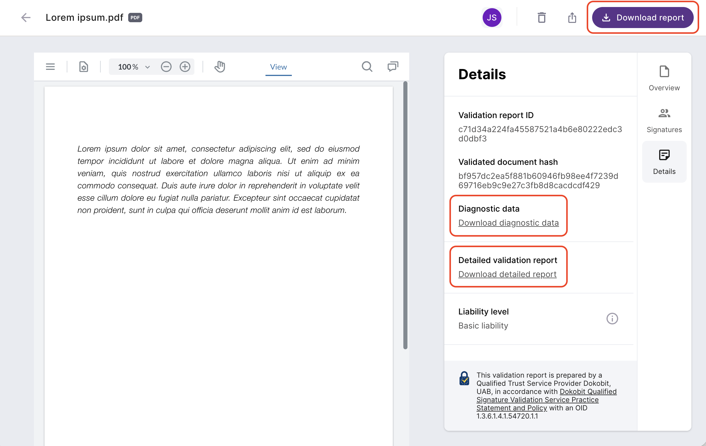
Task: Open the Overview sidebar tab
Action: coord(664,79)
